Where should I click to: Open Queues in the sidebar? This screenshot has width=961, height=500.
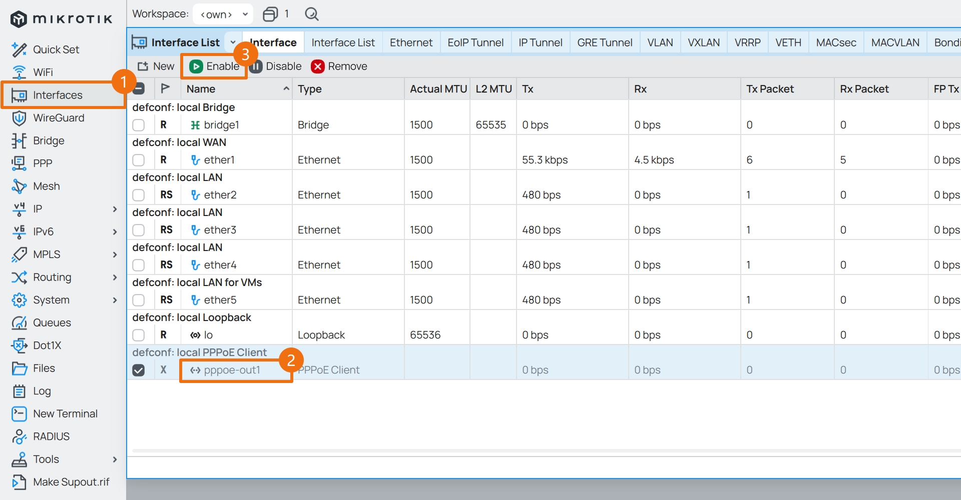[52, 322]
